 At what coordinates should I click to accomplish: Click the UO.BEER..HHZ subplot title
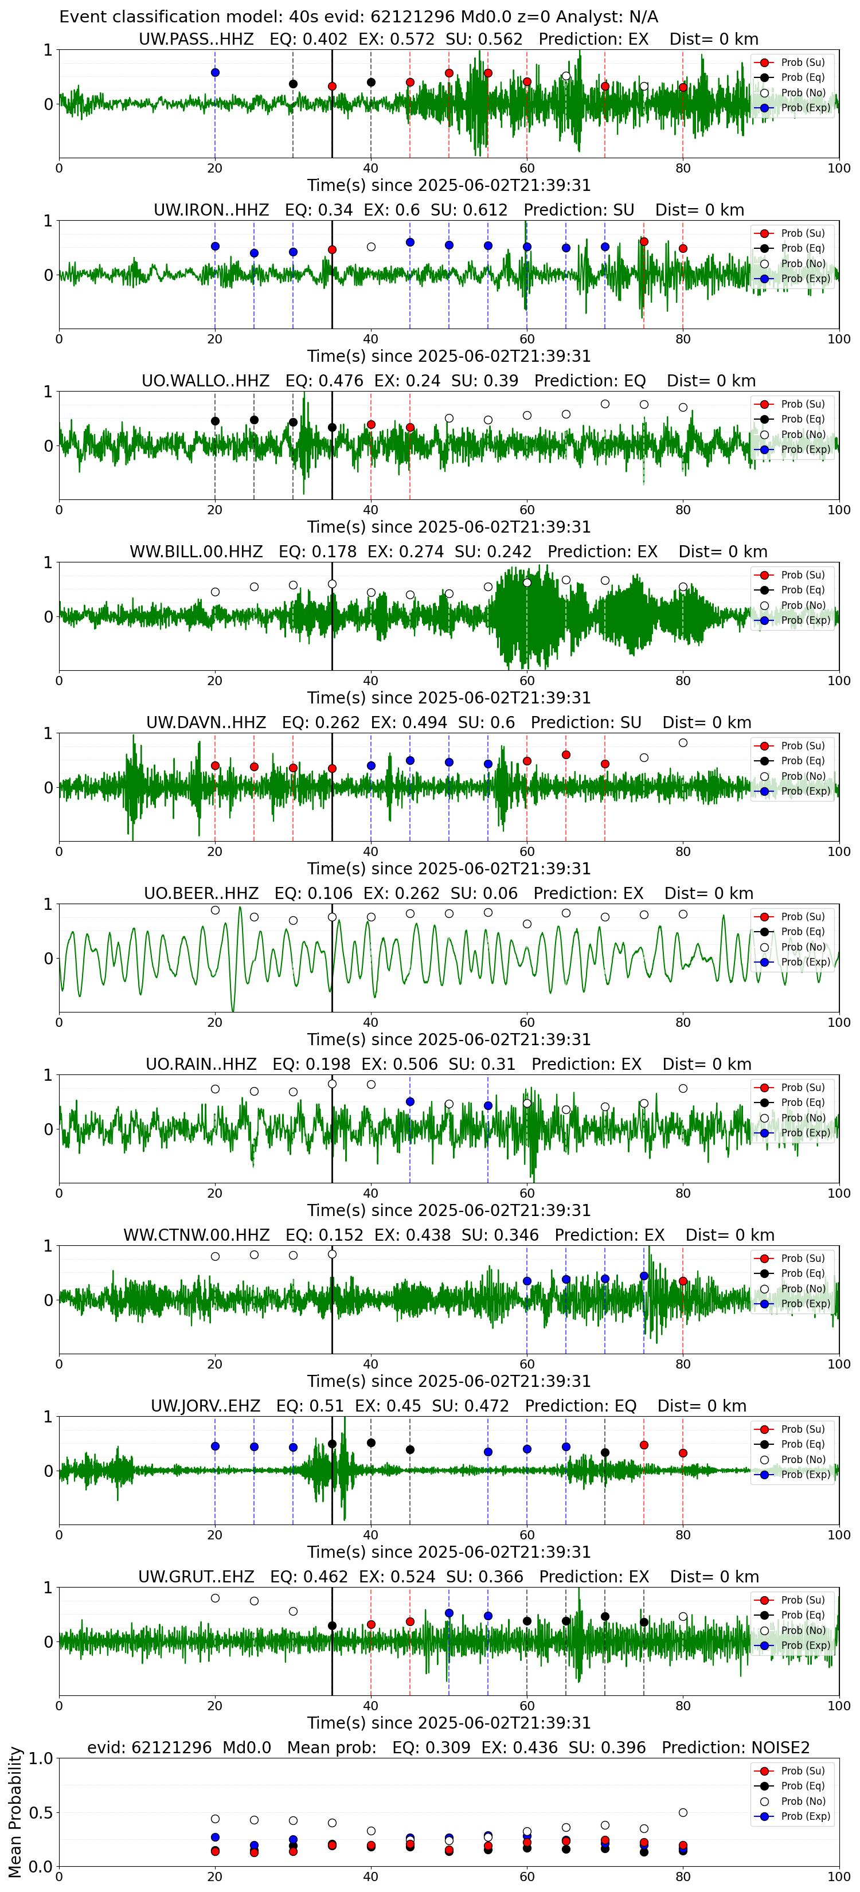point(449,894)
